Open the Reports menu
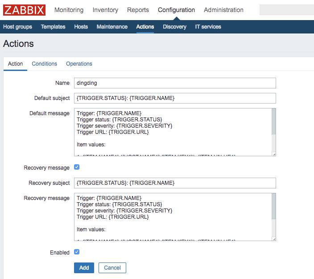The width and height of the screenshot is (314, 279). 138,10
